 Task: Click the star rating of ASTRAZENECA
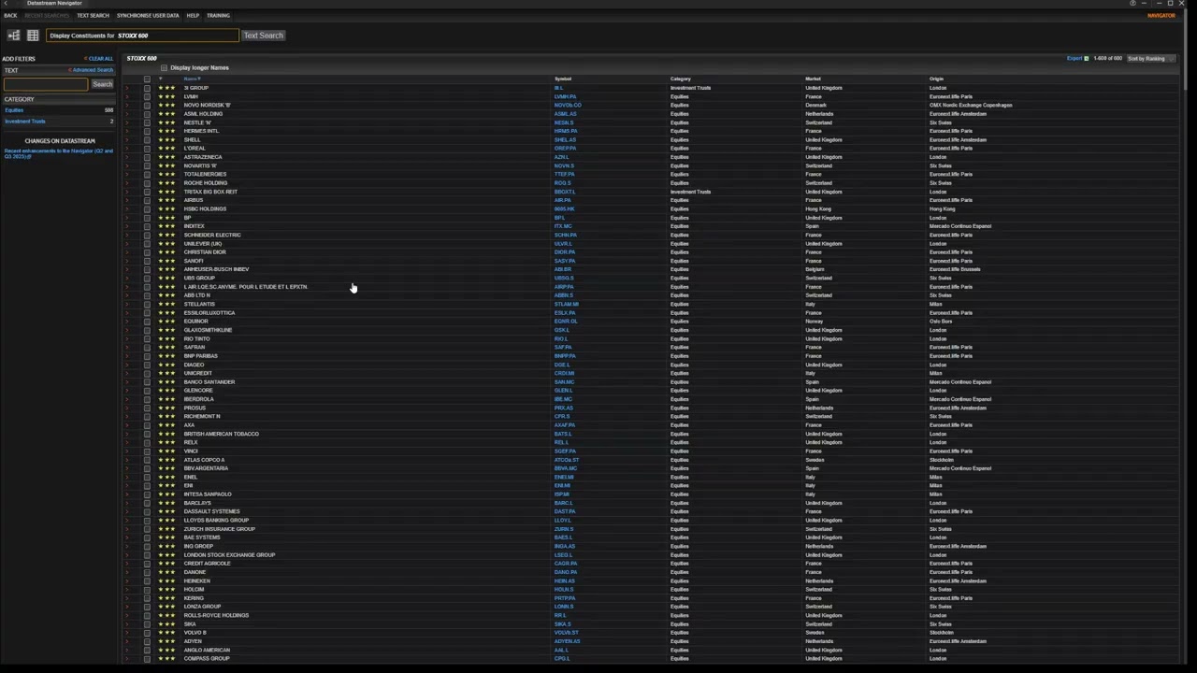pos(166,157)
